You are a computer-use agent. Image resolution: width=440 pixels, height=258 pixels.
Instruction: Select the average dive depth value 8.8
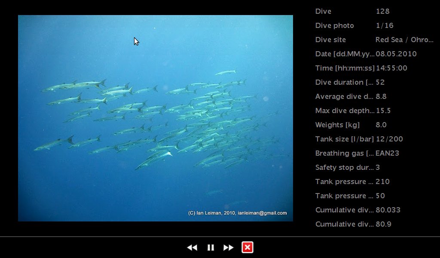[x=381, y=96]
